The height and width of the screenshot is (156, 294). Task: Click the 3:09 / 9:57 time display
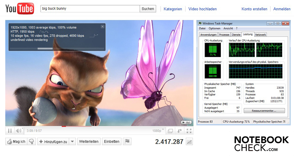(34, 131)
